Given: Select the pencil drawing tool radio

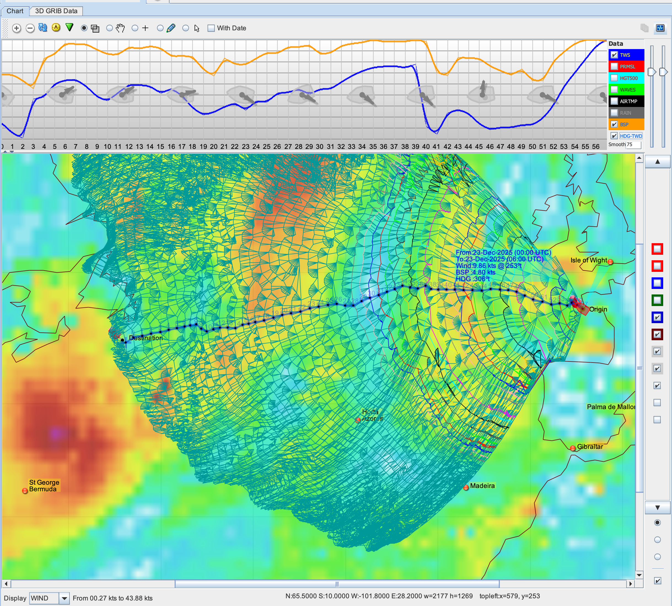Looking at the screenshot, I should click(x=160, y=28).
